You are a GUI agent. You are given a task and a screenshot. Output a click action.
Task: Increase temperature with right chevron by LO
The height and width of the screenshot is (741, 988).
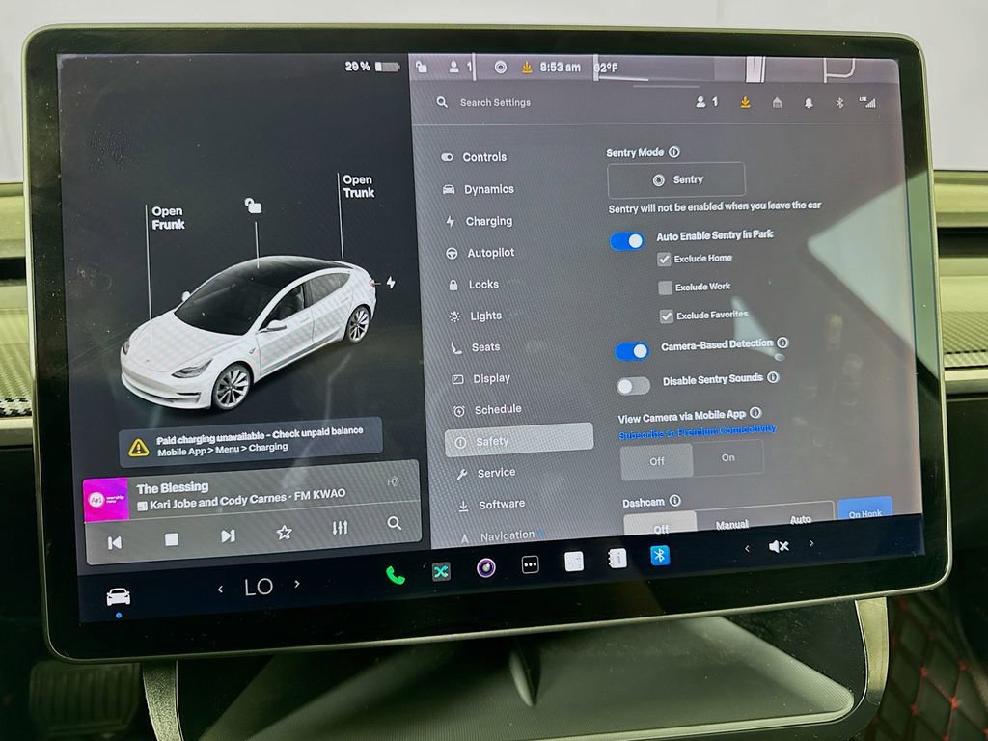tap(297, 584)
